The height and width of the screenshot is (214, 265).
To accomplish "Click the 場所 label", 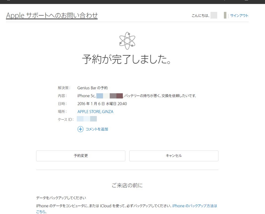I will pos(62,112).
